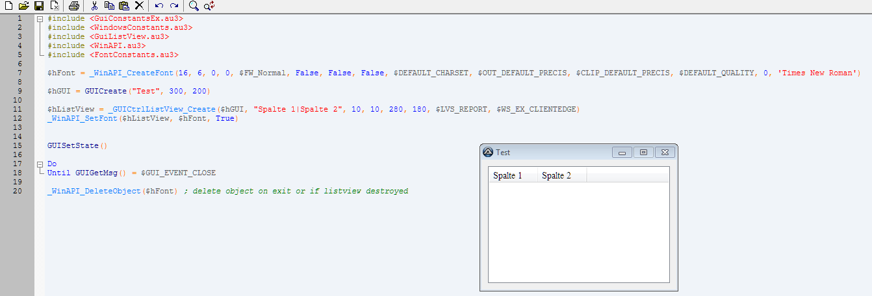872x296 pixels.
Task: Undo the last edit
Action: (x=159, y=6)
